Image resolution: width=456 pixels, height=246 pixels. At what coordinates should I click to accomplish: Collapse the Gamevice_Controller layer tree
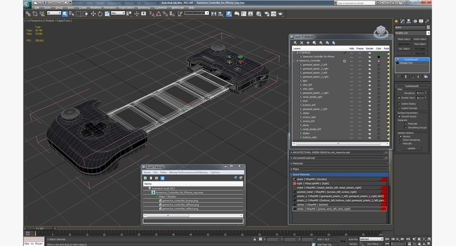click(x=294, y=61)
